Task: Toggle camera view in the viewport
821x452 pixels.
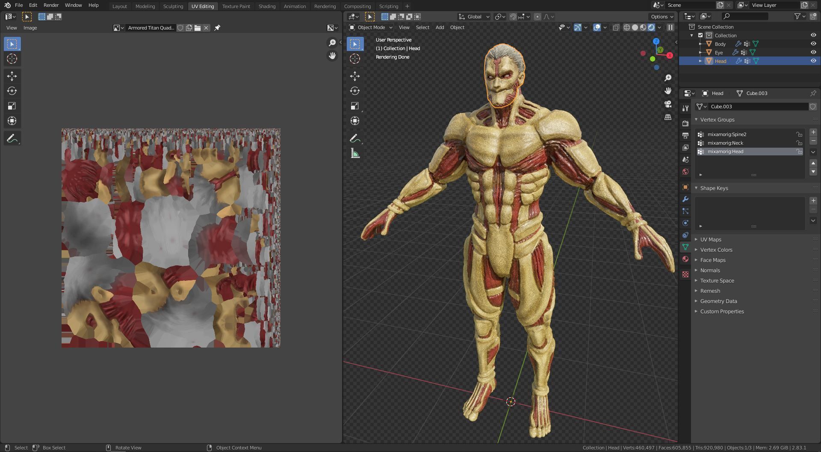Action: [668, 104]
